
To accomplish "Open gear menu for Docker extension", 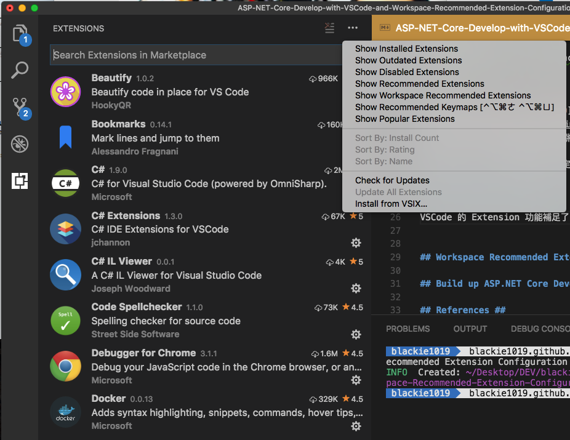I will pos(355,426).
